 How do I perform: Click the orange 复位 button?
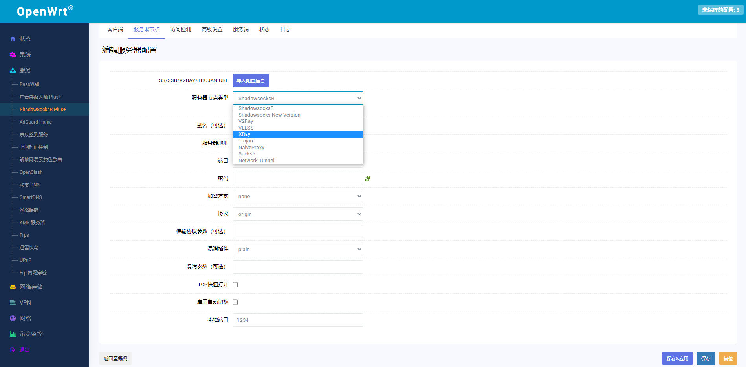click(x=728, y=358)
